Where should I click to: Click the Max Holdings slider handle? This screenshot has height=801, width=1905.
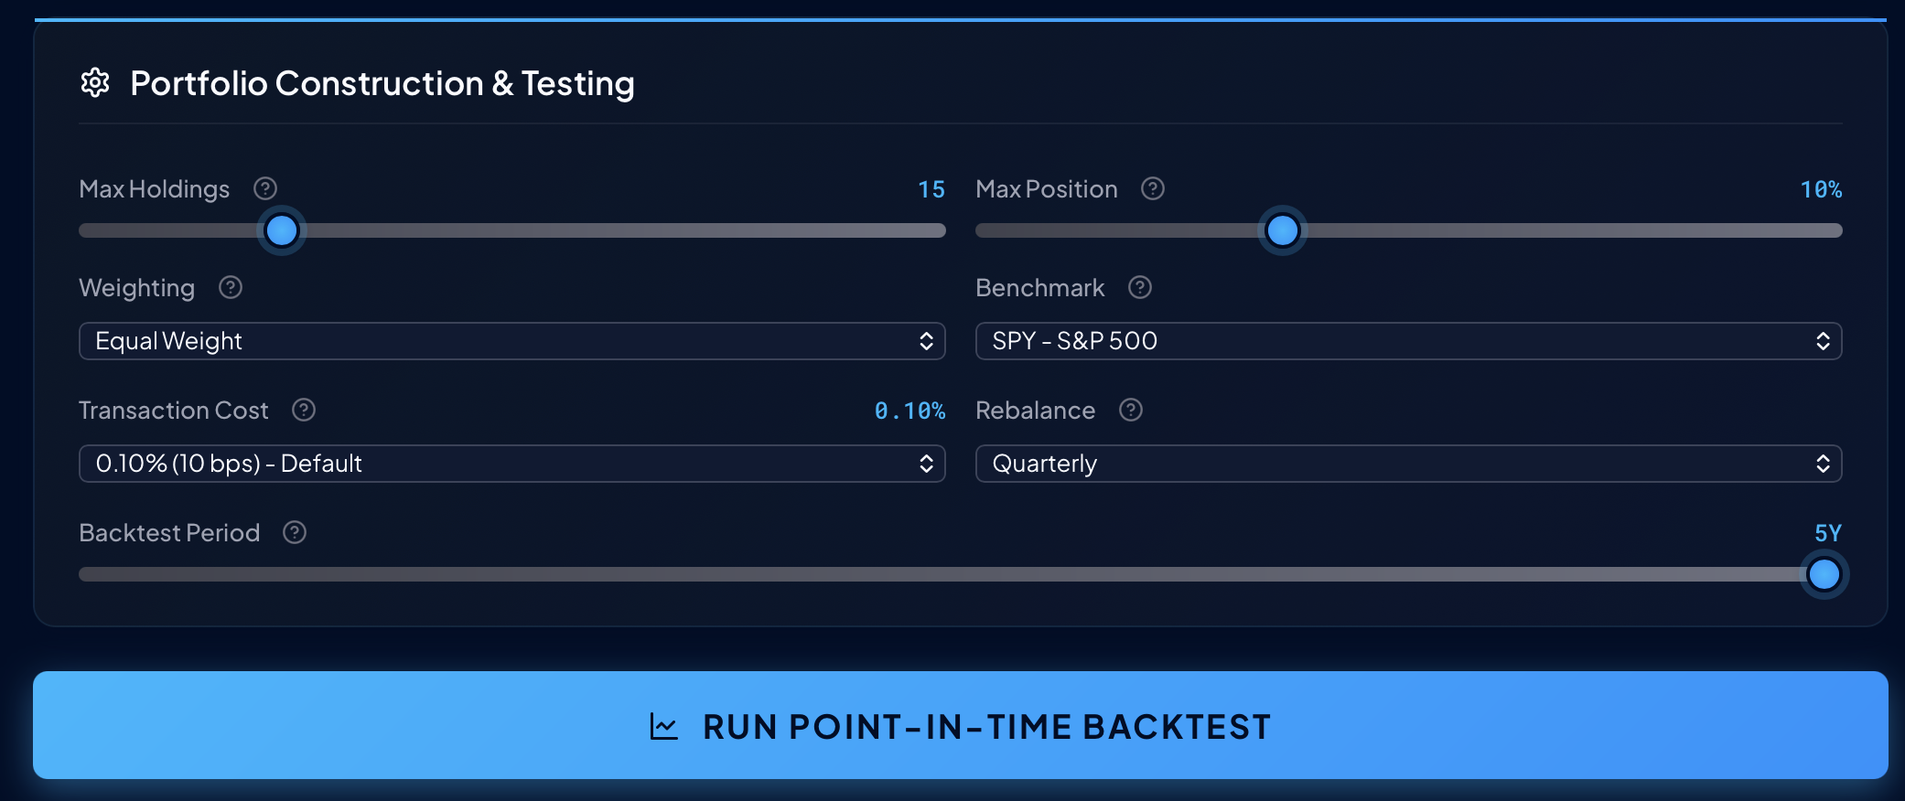(x=282, y=230)
